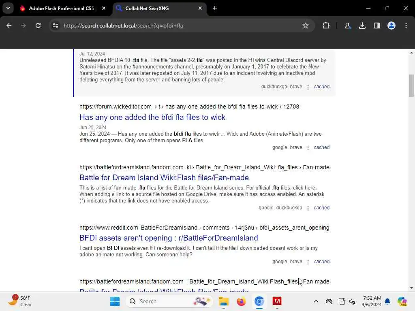Open cached link for the reddit result
The image size is (415, 311).
tap(321, 262)
